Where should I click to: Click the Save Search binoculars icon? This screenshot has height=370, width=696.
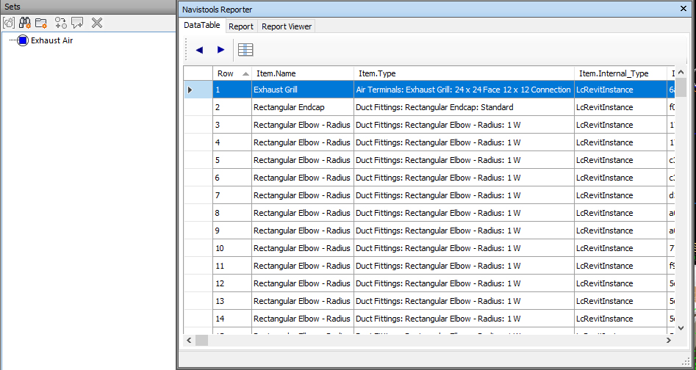click(24, 23)
